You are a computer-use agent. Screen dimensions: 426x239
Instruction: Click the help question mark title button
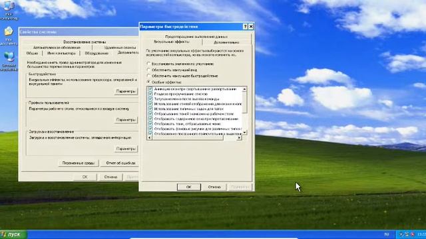click(x=245, y=27)
